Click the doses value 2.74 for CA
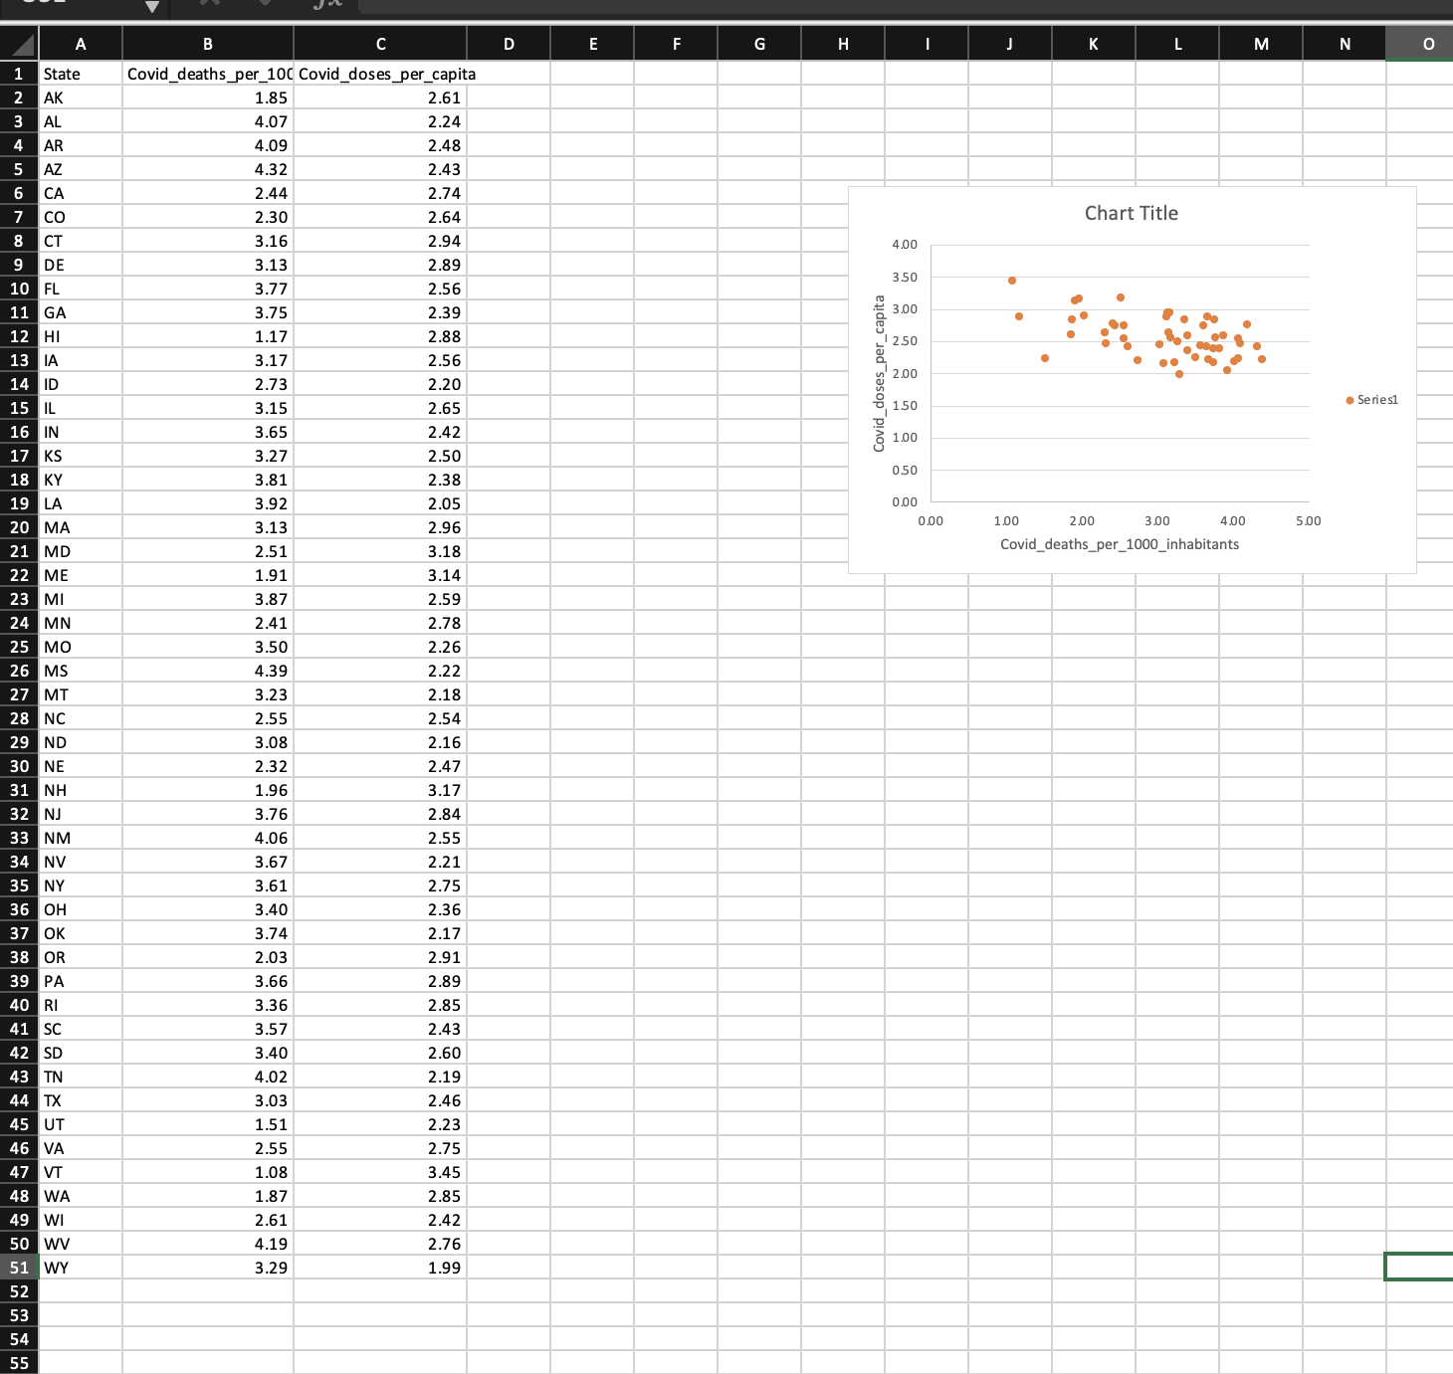The width and height of the screenshot is (1453, 1374). 380,193
